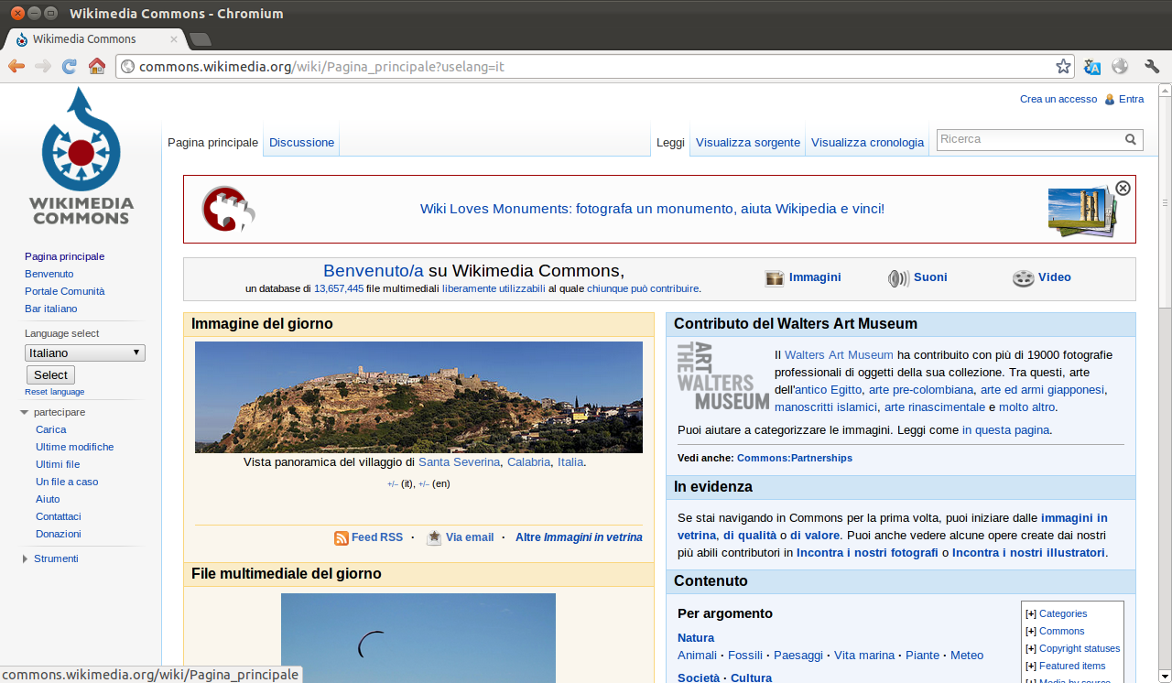The height and width of the screenshot is (683, 1172).
Task: Bookmark page with the star icon
Action: 1063,66
